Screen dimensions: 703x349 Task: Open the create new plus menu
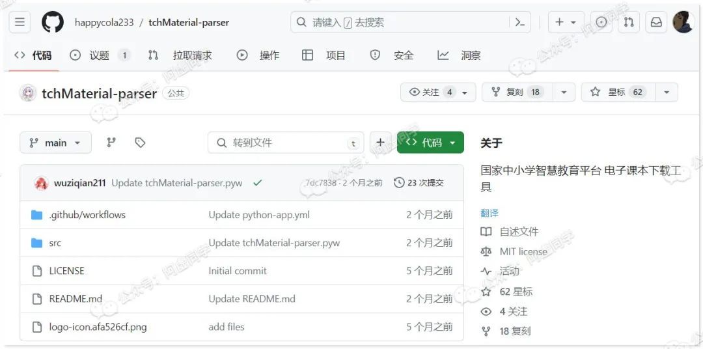(566, 22)
